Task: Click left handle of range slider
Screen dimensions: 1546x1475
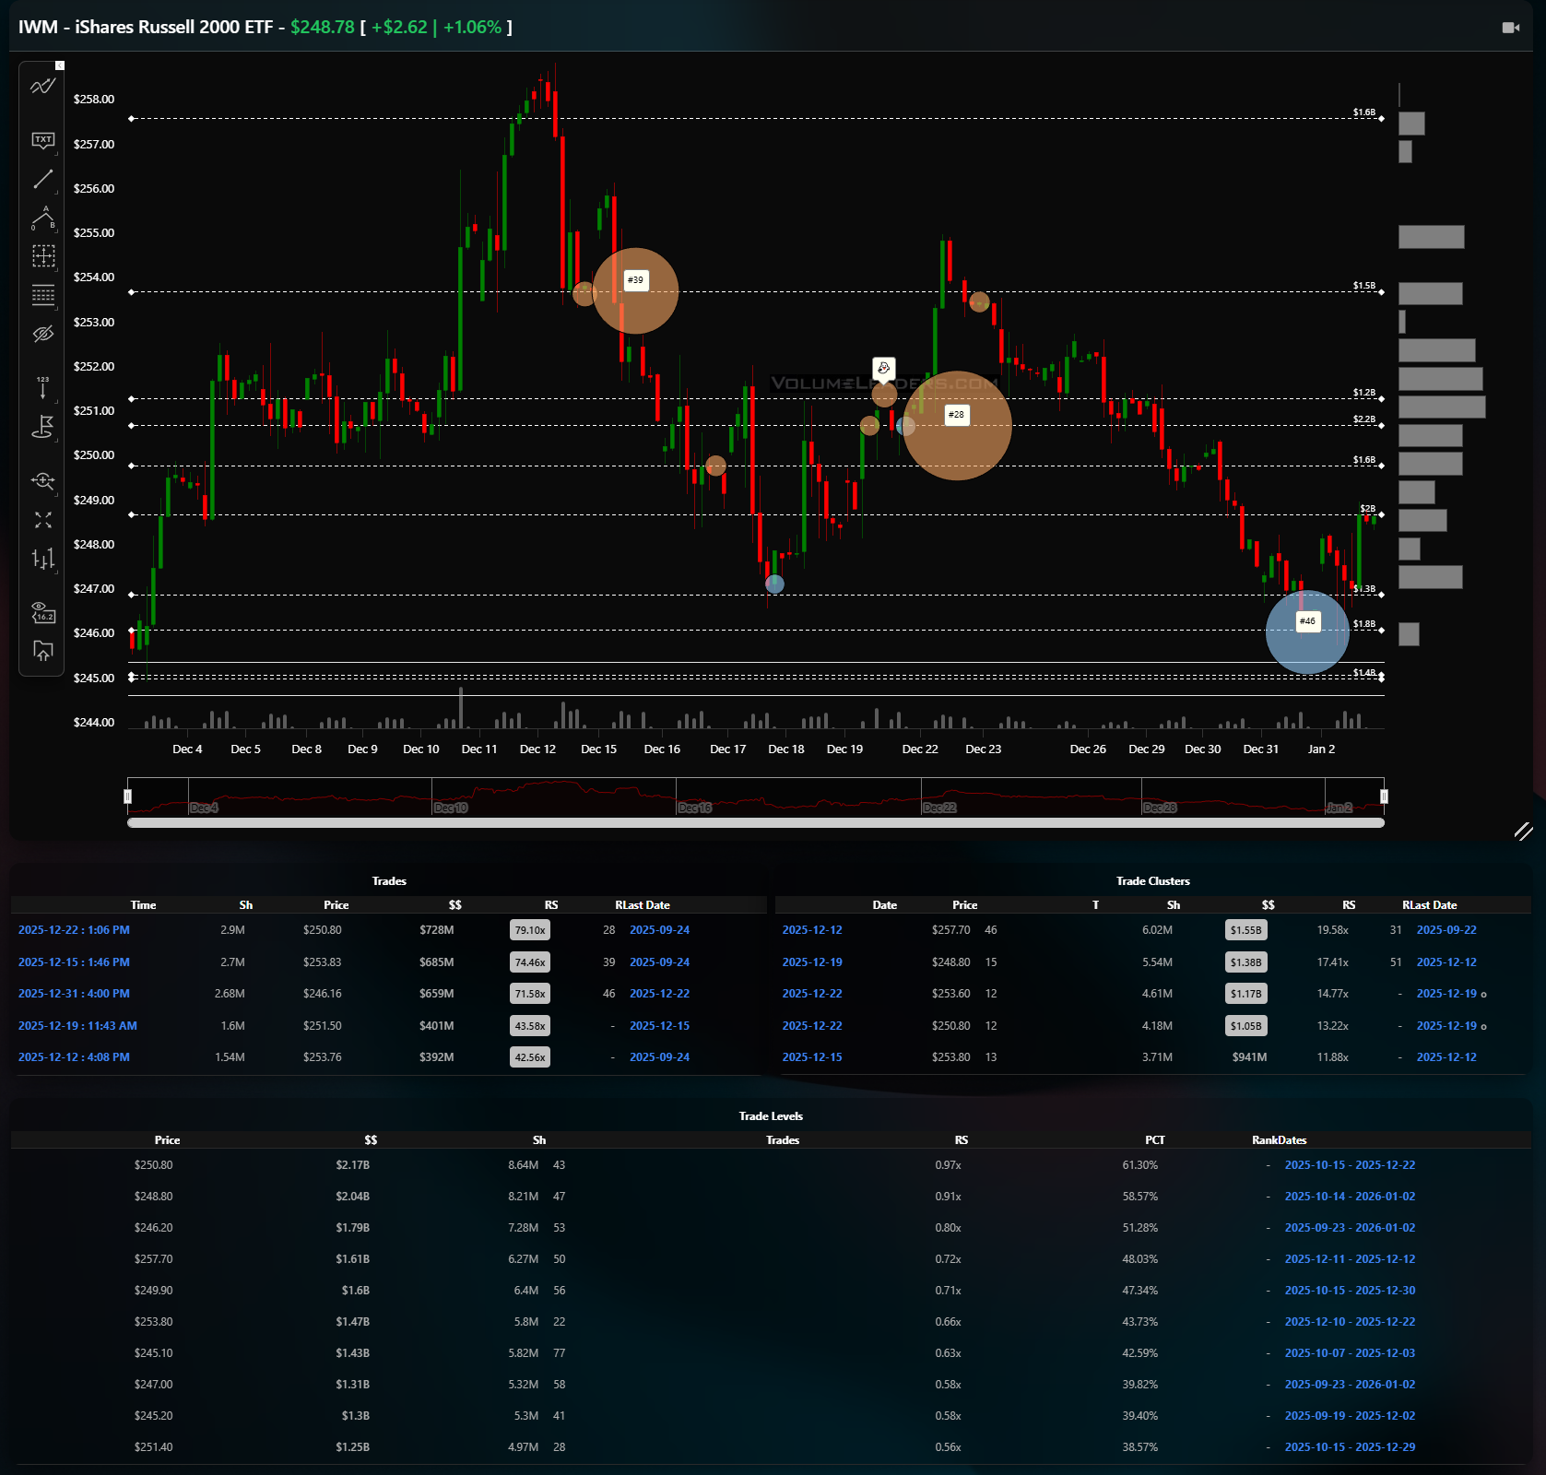Action: point(128,796)
